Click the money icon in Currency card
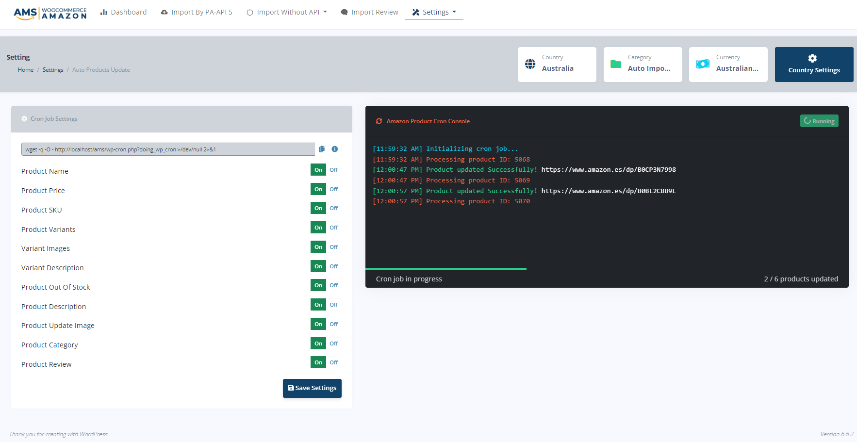 tap(703, 64)
